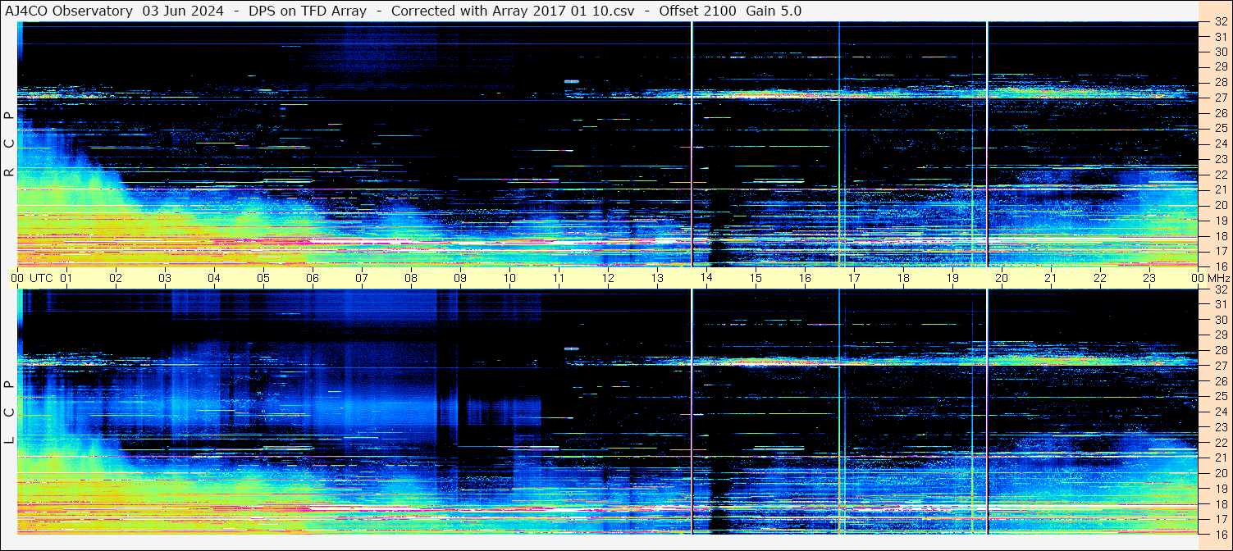This screenshot has height=551, width=1233.
Task: Click the green 28 MHz burst in RCP panel
Action: point(572,81)
